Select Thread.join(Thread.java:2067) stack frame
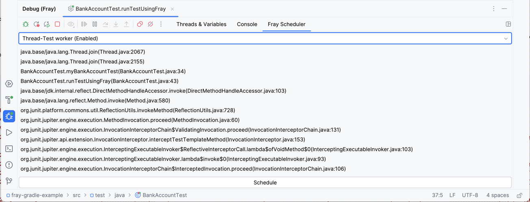The image size is (530, 202). tap(83, 52)
